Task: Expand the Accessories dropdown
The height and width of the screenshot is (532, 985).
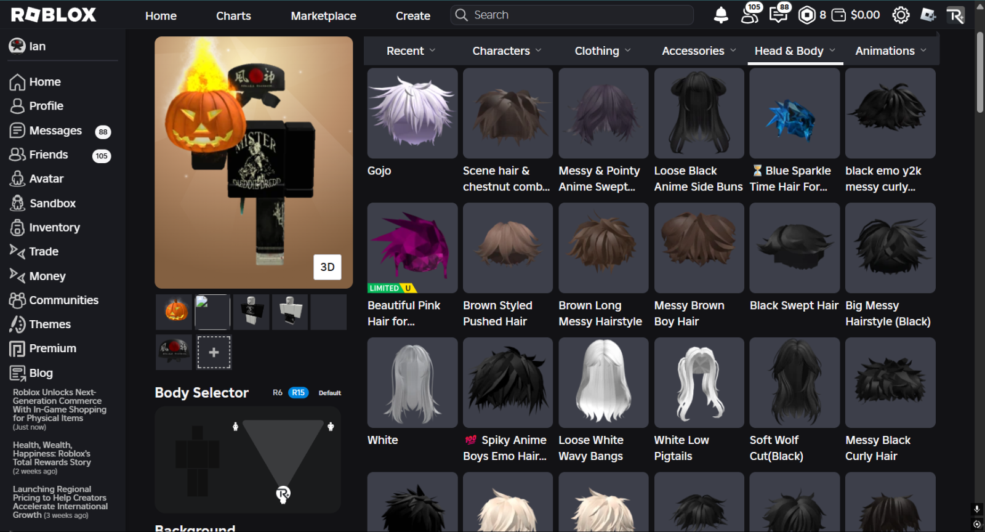Action: (x=699, y=50)
